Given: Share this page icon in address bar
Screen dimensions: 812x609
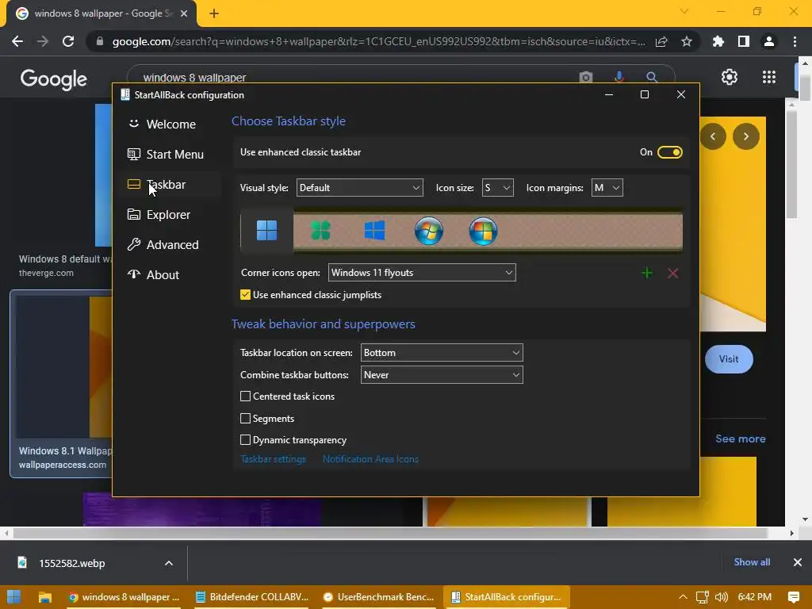Looking at the screenshot, I should coord(661,41).
